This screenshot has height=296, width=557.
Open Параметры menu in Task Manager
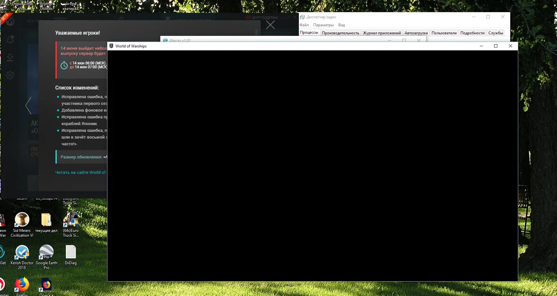pos(324,25)
